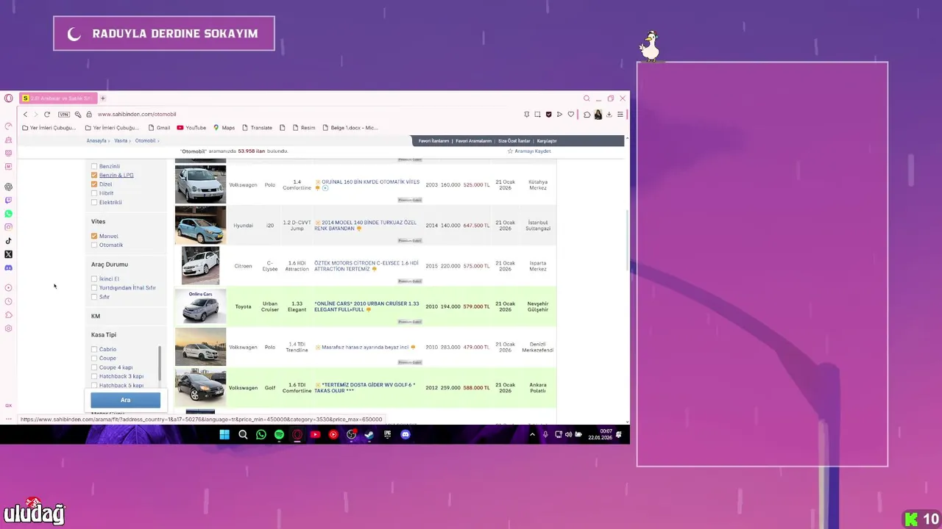
Task: Open the YouTube bookmark
Action: point(191,128)
